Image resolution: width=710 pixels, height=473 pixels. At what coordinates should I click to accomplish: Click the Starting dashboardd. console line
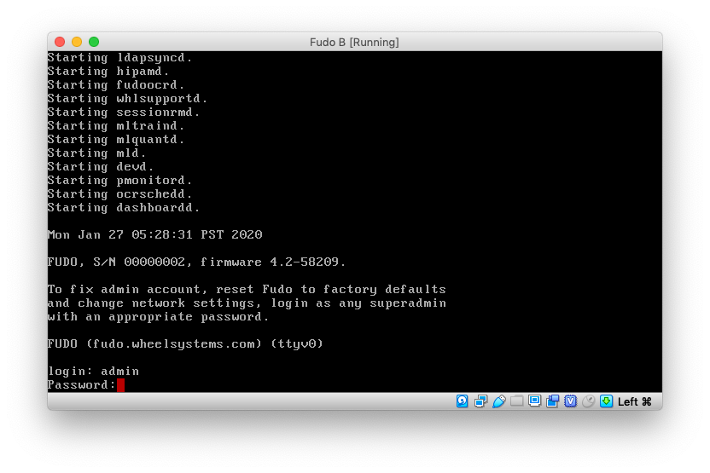click(x=124, y=208)
